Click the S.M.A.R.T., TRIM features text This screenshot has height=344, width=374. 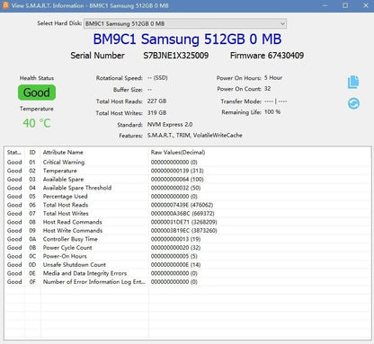(x=194, y=136)
